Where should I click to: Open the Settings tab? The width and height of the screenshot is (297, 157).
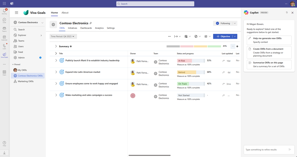click(111, 28)
